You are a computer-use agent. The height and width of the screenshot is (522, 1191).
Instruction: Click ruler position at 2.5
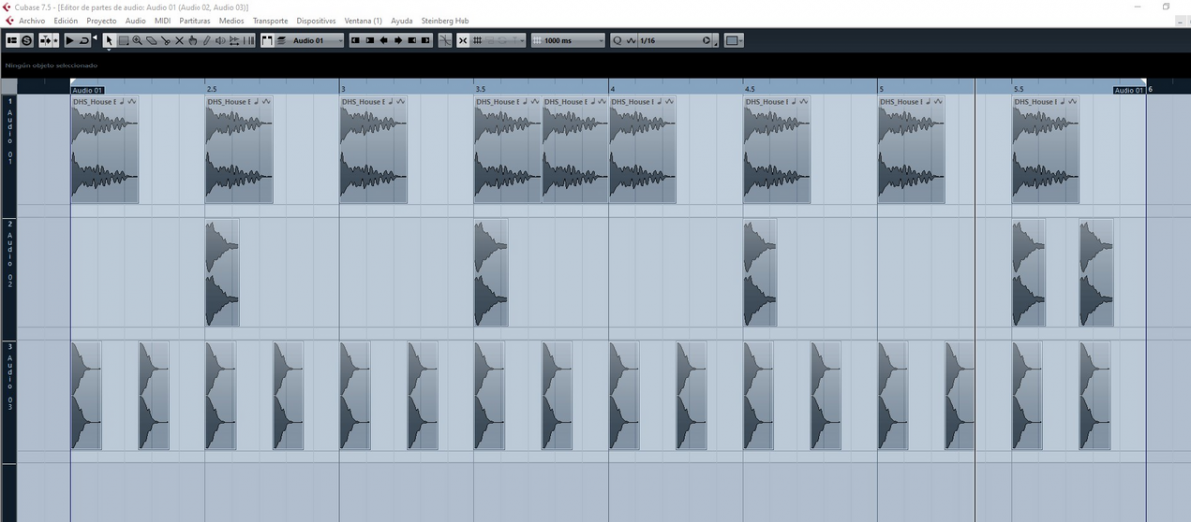point(211,89)
